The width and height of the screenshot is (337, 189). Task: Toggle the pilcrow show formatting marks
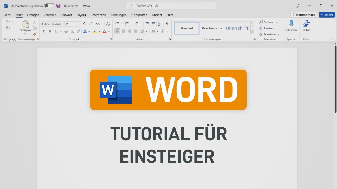click(x=167, y=24)
